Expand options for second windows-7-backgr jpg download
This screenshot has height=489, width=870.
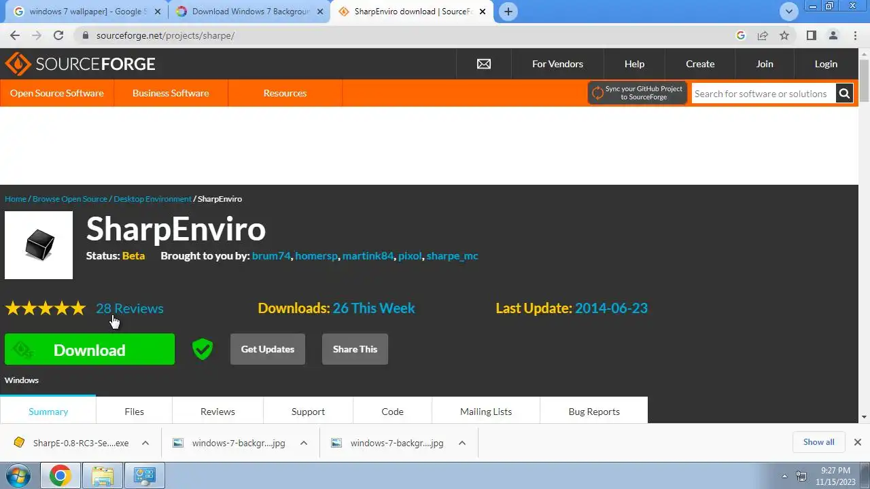click(462, 443)
